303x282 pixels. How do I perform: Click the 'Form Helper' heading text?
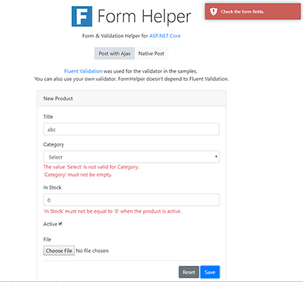tap(144, 16)
